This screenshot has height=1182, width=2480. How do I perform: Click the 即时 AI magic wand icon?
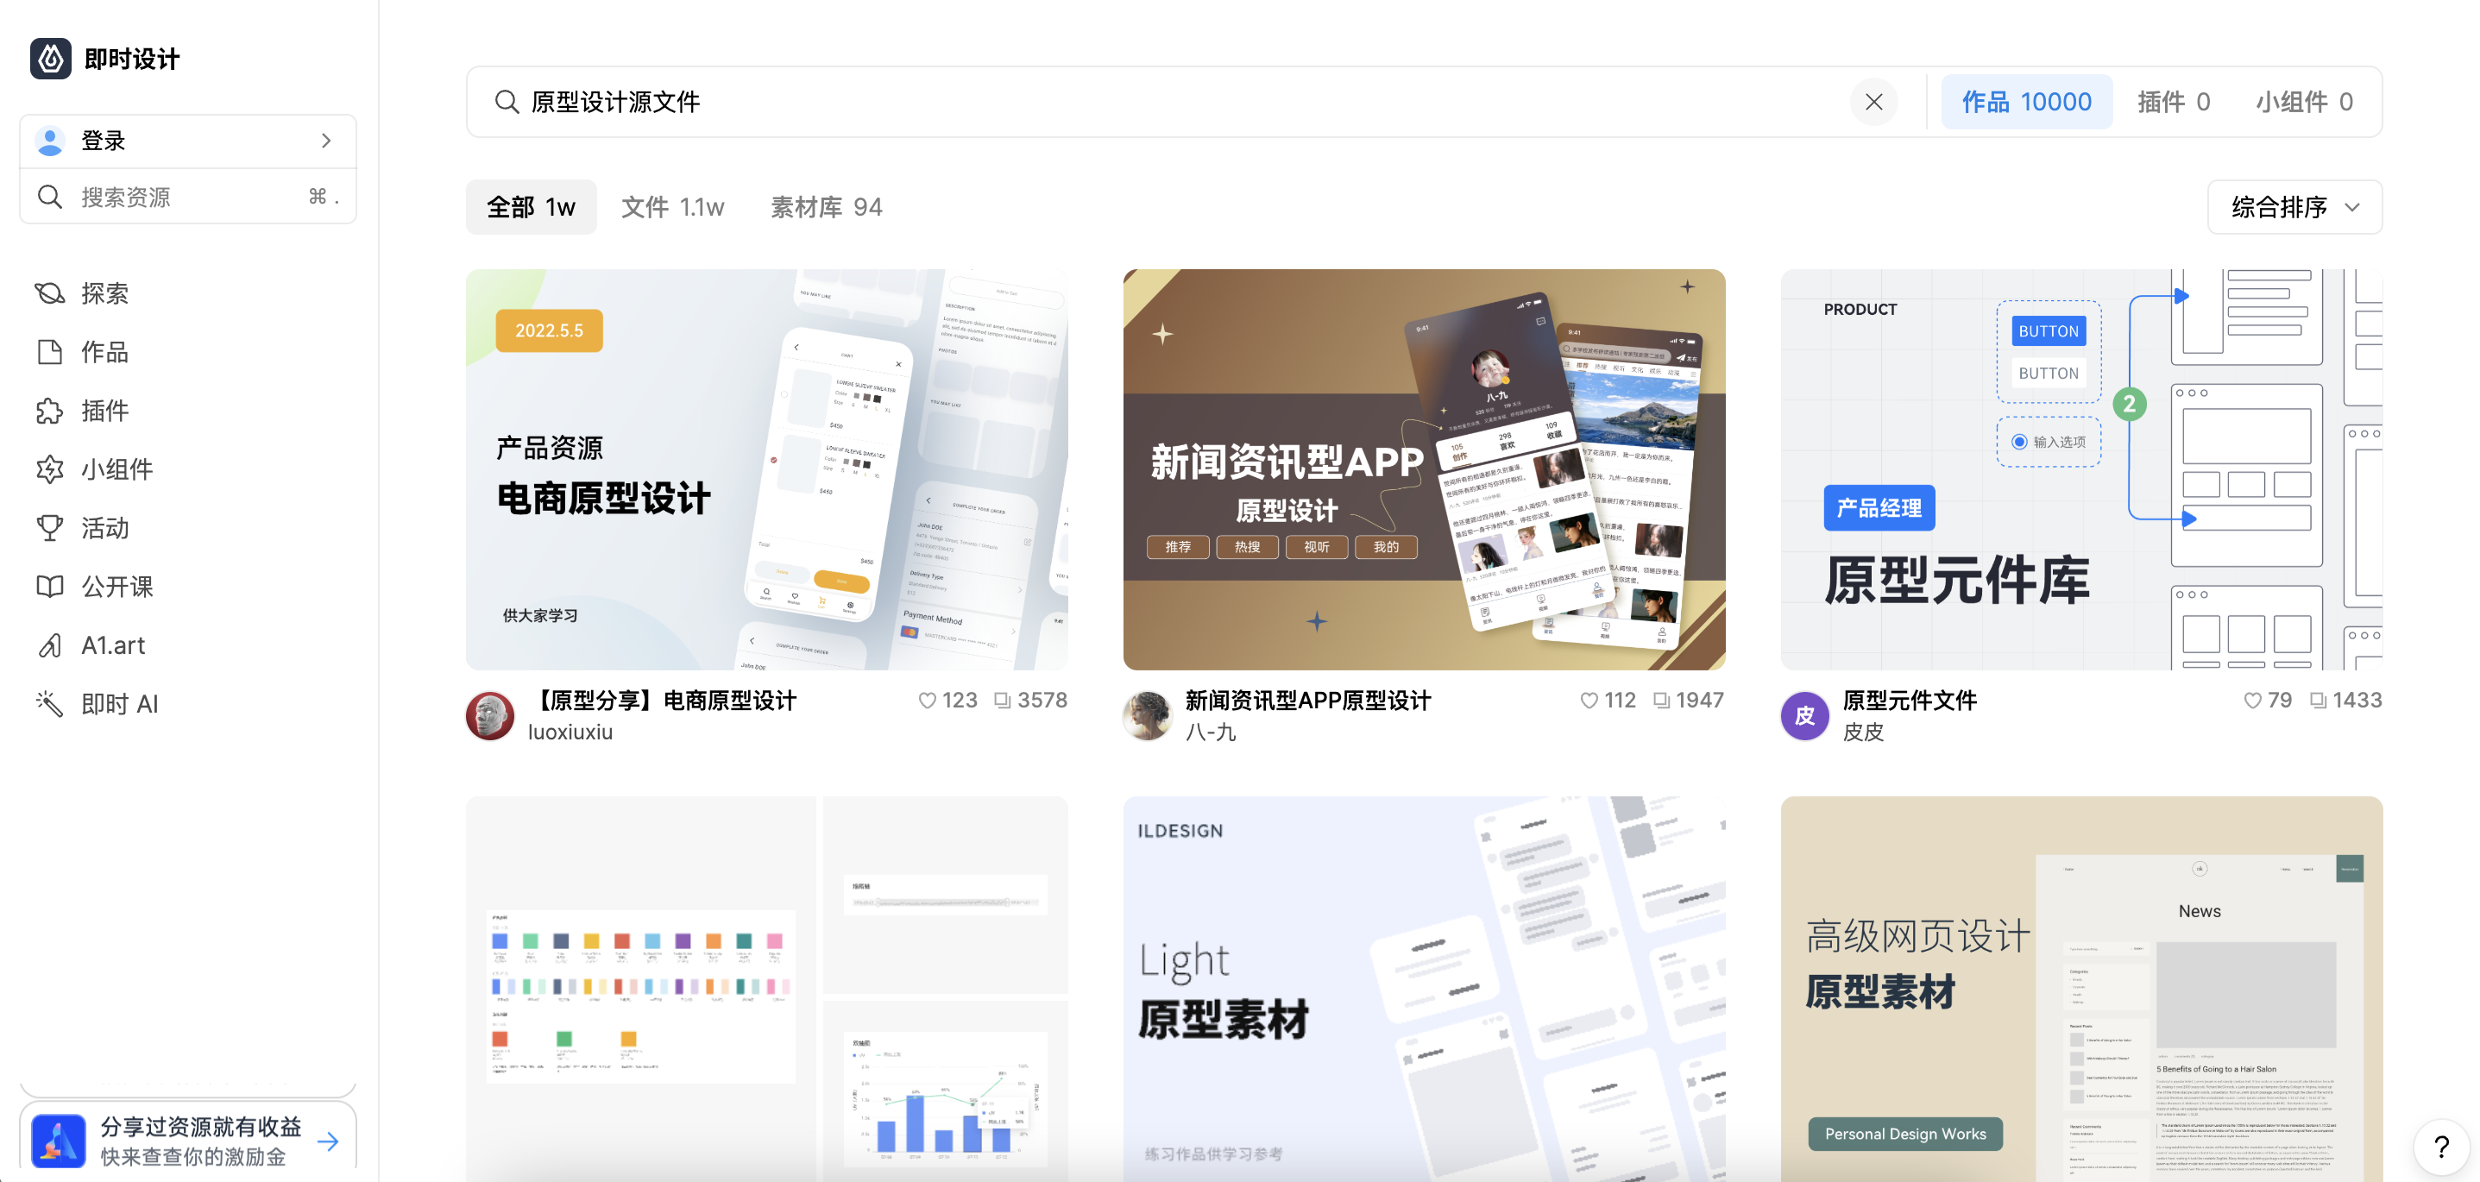50,704
